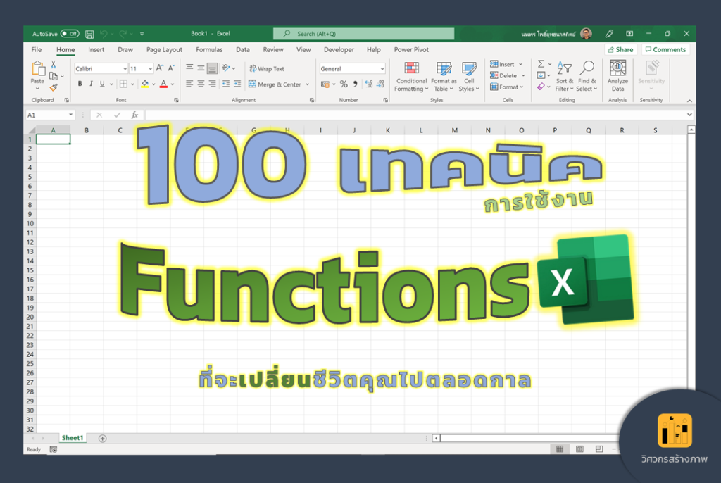This screenshot has height=483, width=721.
Task: Toggle Bottom Align vertical alignment
Action: tap(212, 68)
